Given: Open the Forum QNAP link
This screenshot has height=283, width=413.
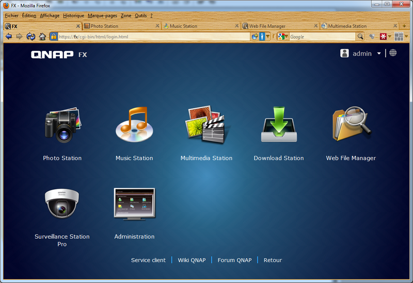Looking at the screenshot, I should coord(234,260).
